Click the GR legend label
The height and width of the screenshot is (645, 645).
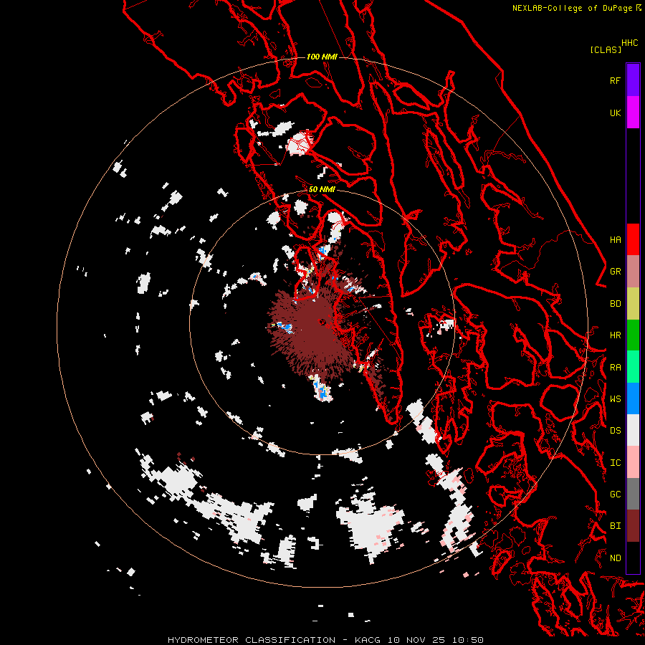point(615,272)
